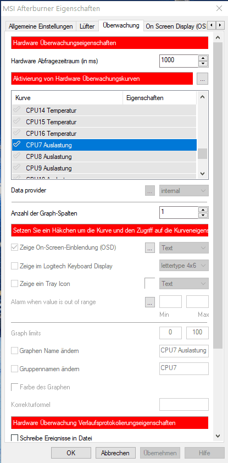This screenshot has height=463, width=228.
Task: Open Data provider internal dropdown
Action: coord(183,191)
